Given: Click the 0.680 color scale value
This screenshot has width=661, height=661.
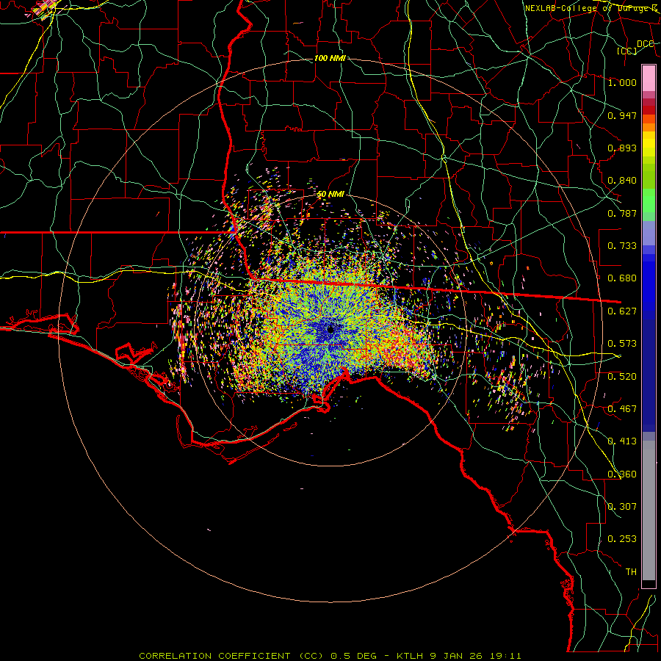Looking at the screenshot, I should pos(622,278).
